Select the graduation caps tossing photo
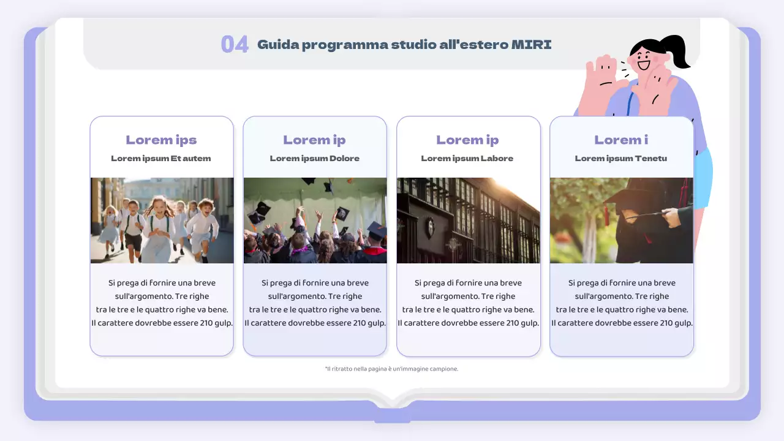This screenshot has width=784, height=441. (315, 221)
